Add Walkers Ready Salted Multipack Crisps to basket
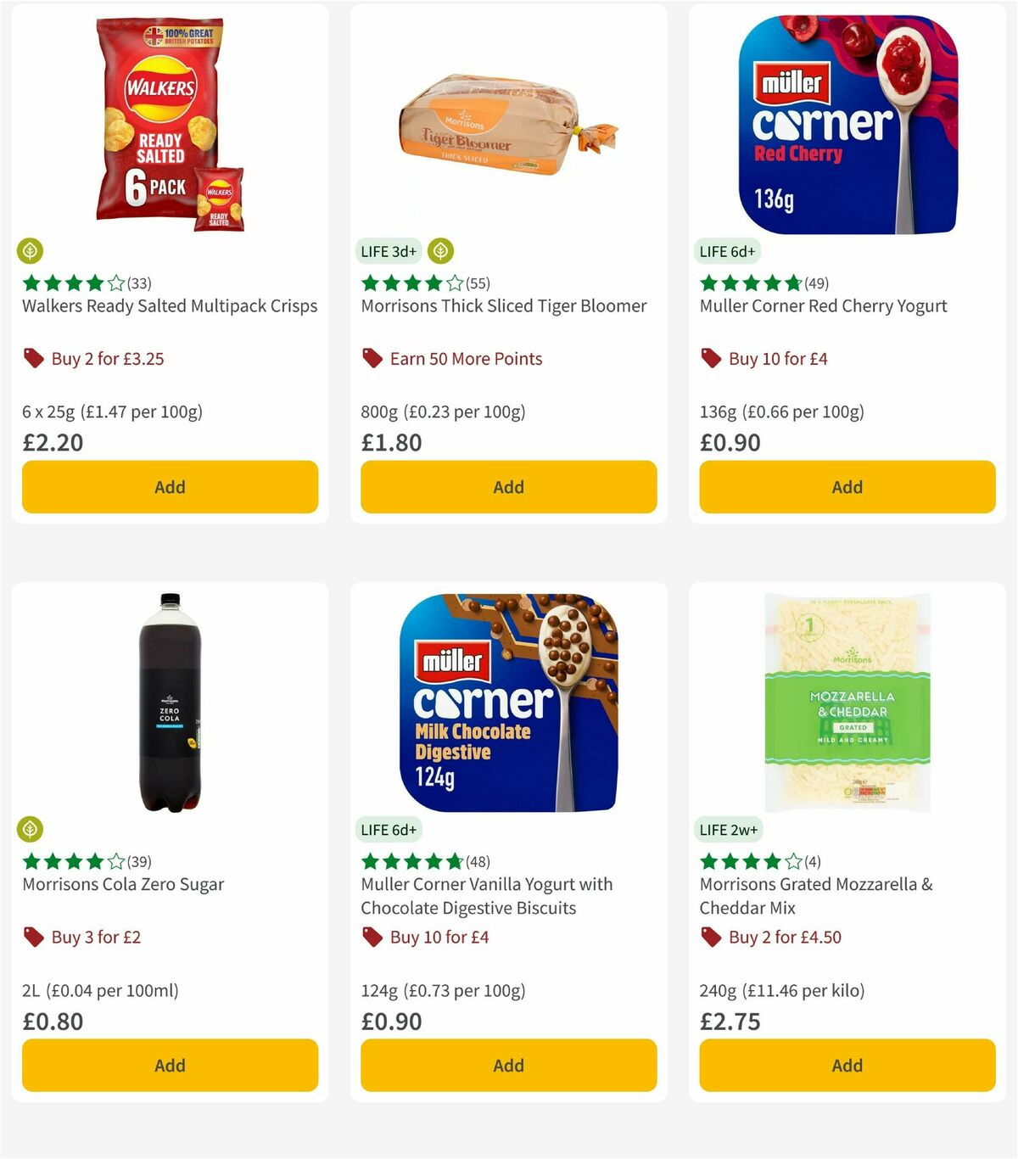Screen dimensions: 1018x1159 (170, 487)
